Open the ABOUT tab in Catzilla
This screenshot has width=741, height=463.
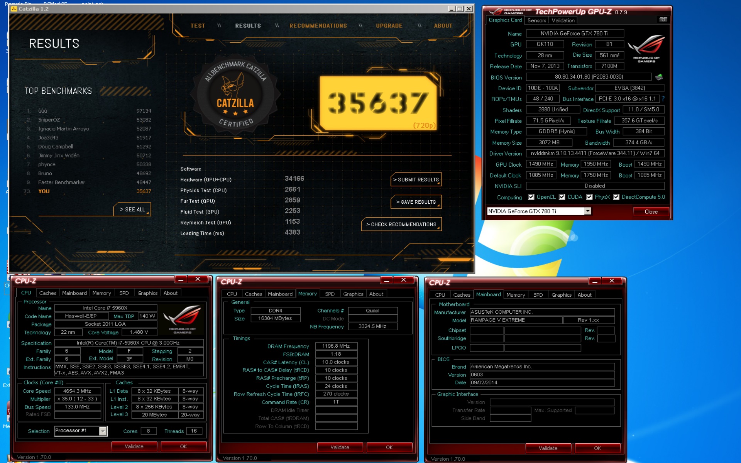tap(443, 26)
